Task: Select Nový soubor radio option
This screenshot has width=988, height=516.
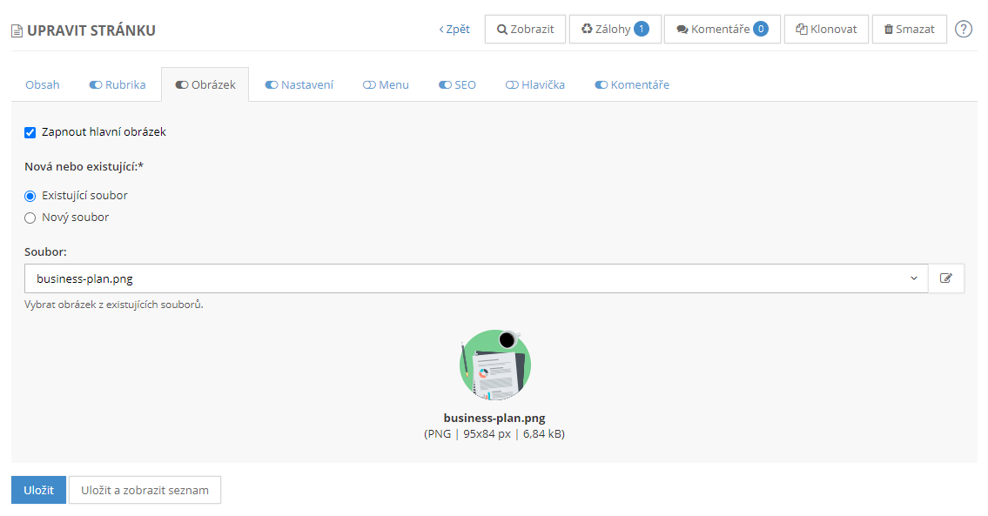Action: pyautogui.click(x=30, y=218)
